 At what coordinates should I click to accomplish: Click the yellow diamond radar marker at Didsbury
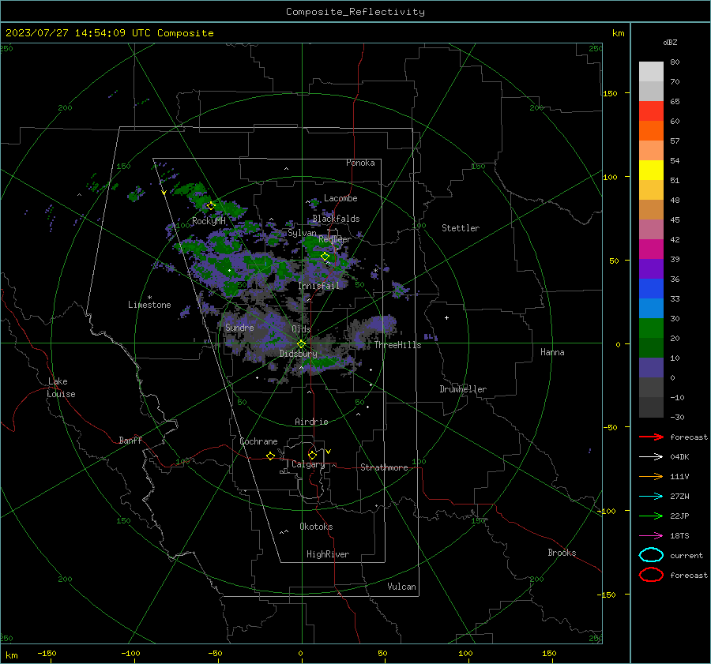point(301,344)
